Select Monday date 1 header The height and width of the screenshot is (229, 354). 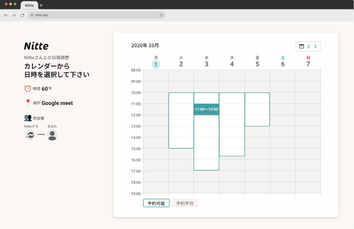pyautogui.click(x=156, y=64)
